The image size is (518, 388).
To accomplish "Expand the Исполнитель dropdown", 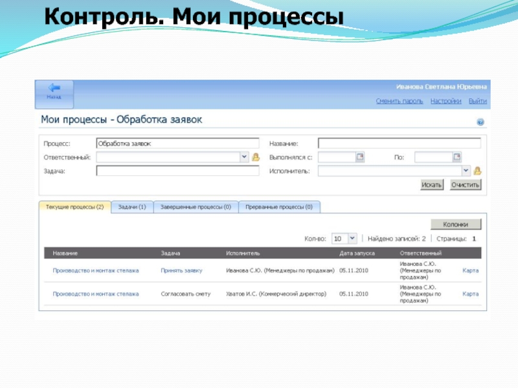I will (466, 171).
